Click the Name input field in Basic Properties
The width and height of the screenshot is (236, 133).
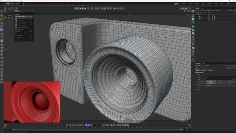221,77
